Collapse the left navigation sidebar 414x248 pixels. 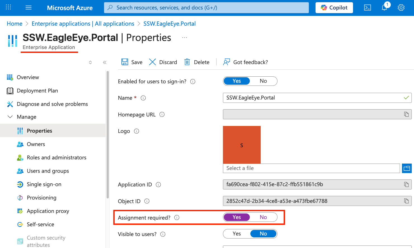[105, 62]
